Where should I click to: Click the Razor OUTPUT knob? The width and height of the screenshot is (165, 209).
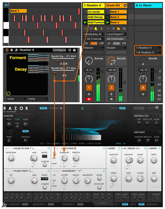[157, 108]
